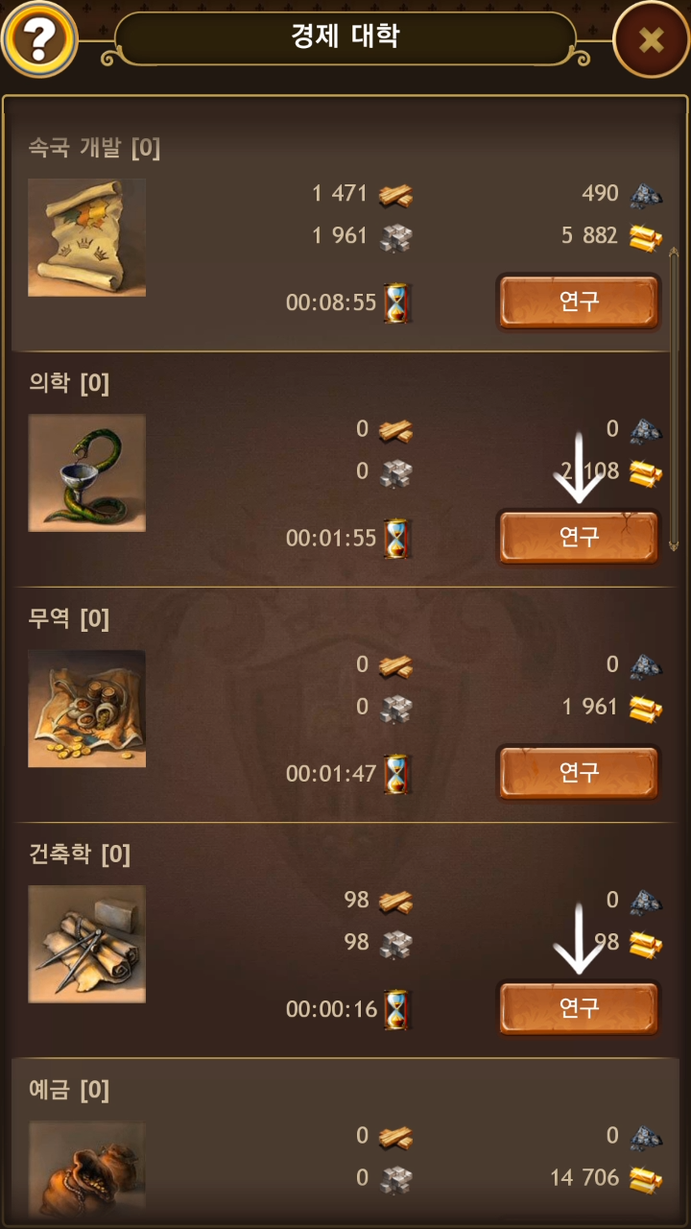The width and height of the screenshot is (691, 1229).
Task: Start 연구 for 속국 개발
Action: click(579, 301)
